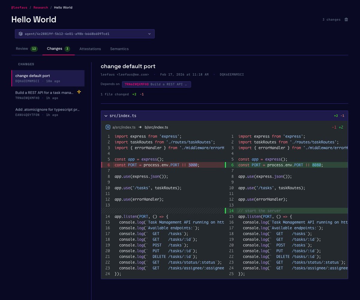Select 'Build a REST API for a task mana...' change
This screenshot has height=300, width=360.
[x=48, y=95]
